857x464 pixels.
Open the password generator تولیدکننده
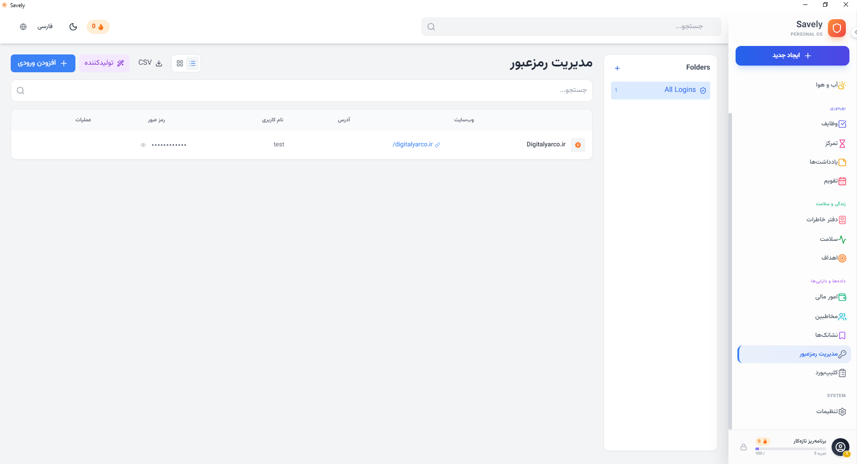pyautogui.click(x=104, y=63)
